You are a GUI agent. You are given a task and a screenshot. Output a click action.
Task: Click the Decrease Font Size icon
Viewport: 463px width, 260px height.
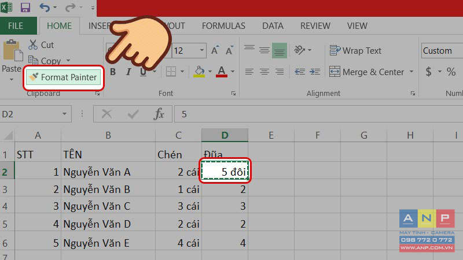229,50
